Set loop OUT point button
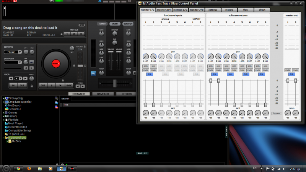Screen dimensions: 306x172 22,85
